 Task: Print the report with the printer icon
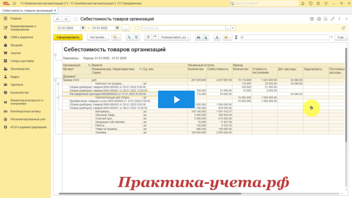point(198,37)
